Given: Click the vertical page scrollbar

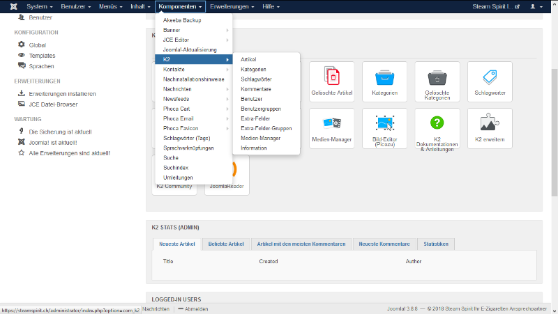Looking at the screenshot, I should coord(555,132).
